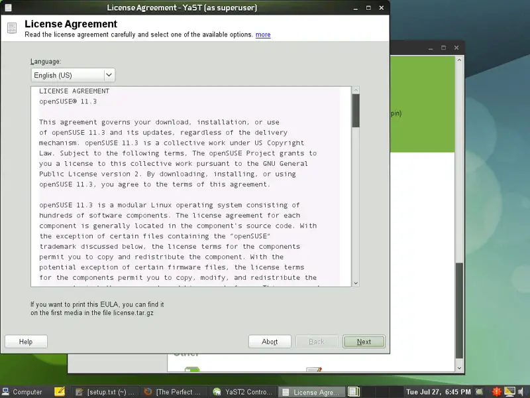Screen dimensions: 530x398
Task: Click the 'Language:' label
Action: [46, 61]
